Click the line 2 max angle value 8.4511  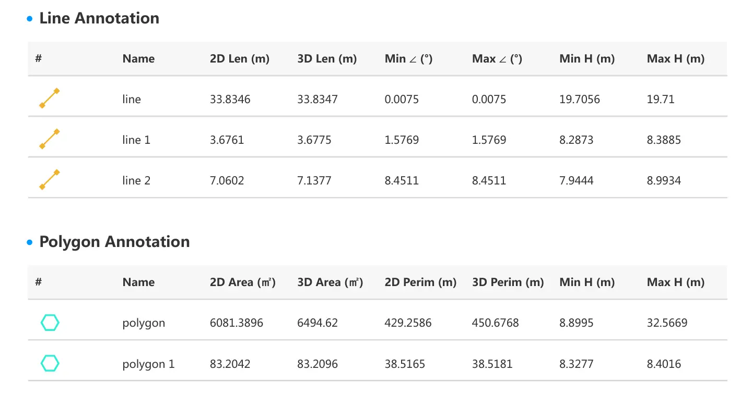tap(489, 180)
